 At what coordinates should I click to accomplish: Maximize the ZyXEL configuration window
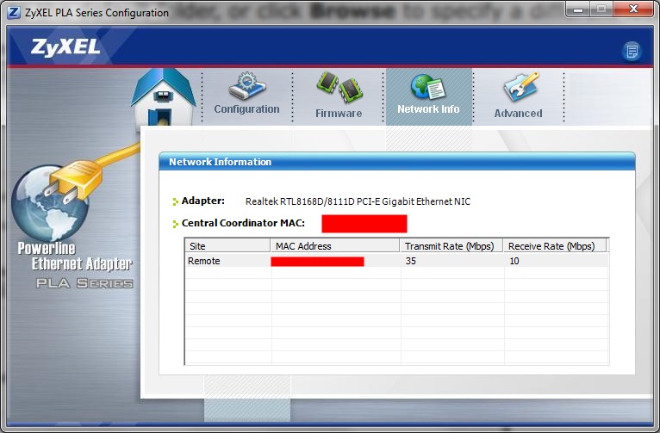click(601, 9)
